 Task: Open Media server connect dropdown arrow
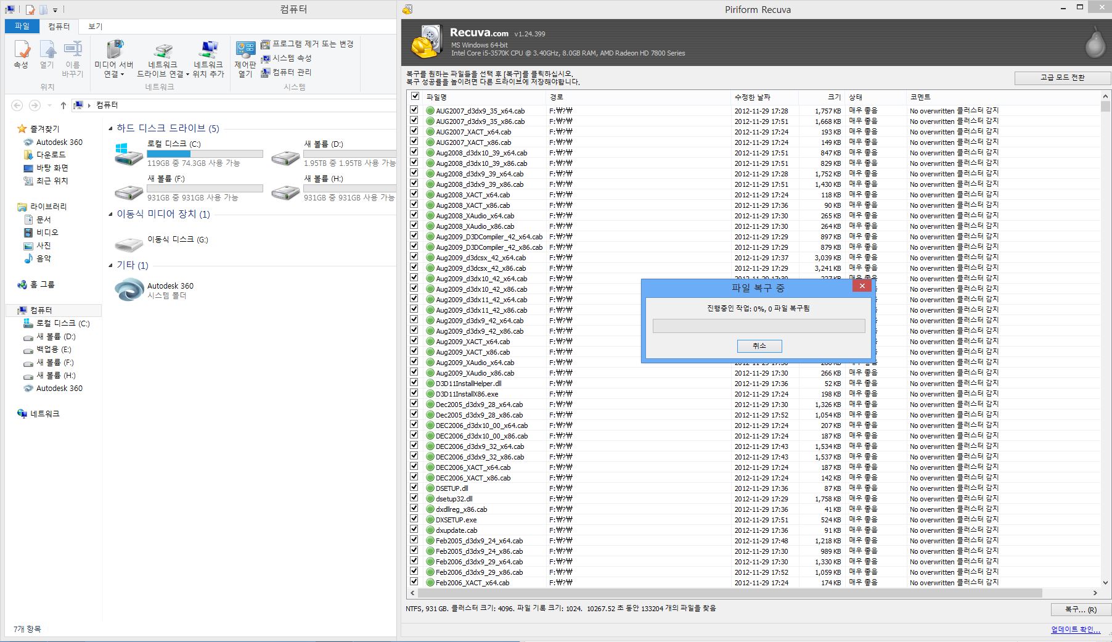click(122, 75)
